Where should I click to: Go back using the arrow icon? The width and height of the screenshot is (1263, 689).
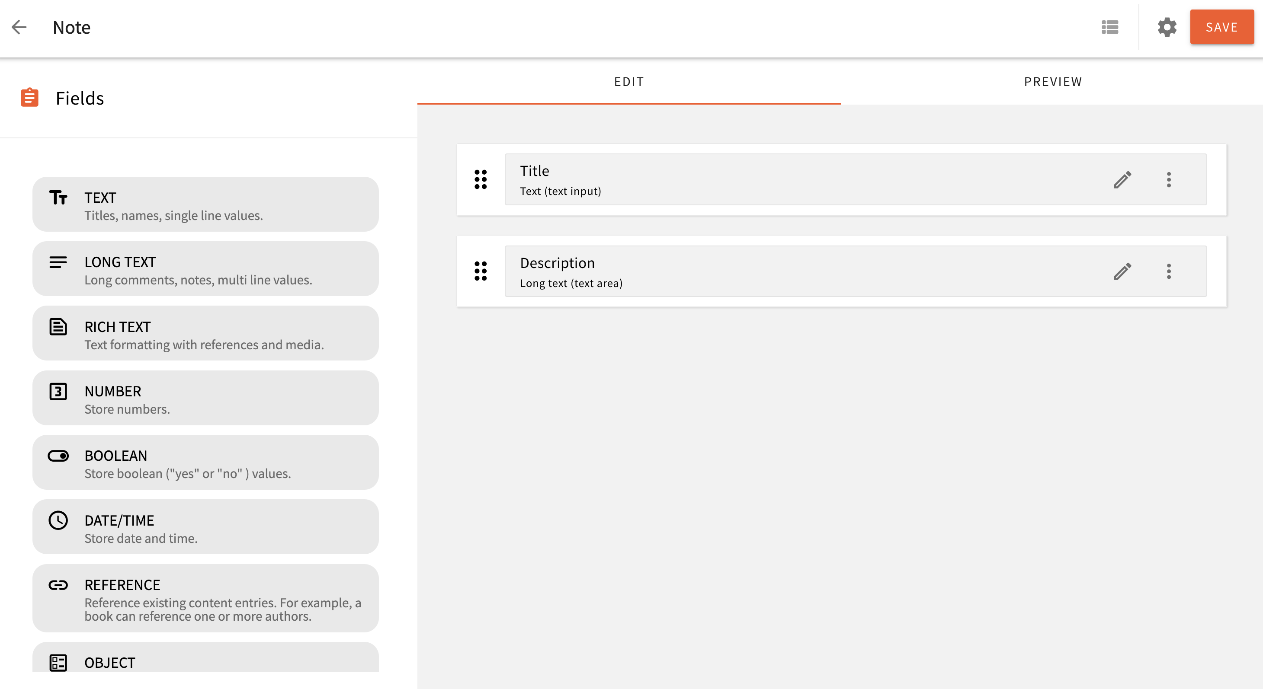click(x=19, y=27)
